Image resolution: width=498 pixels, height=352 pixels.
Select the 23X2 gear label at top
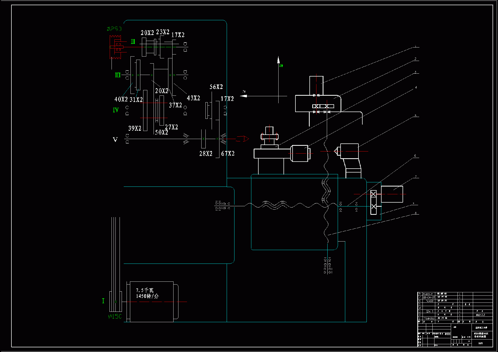(x=163, y=32)
